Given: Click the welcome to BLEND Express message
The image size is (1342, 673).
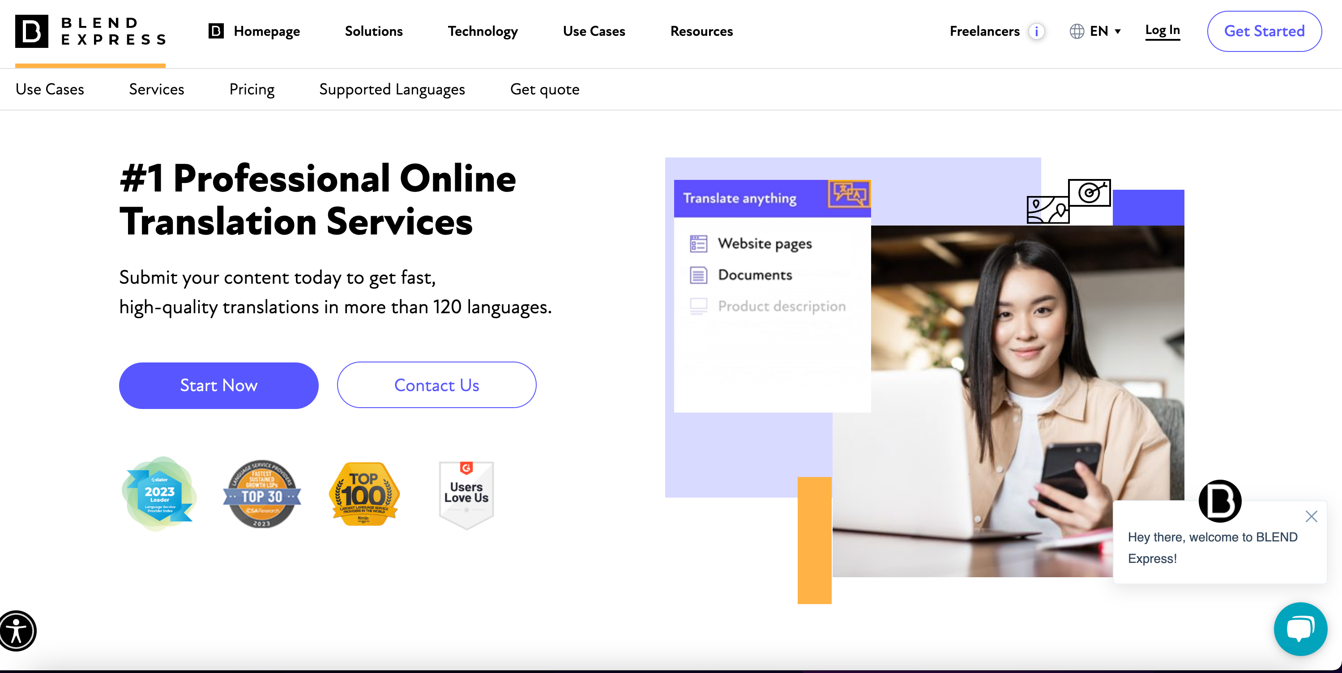Looking at the screenshot, I should [1212, 547].
